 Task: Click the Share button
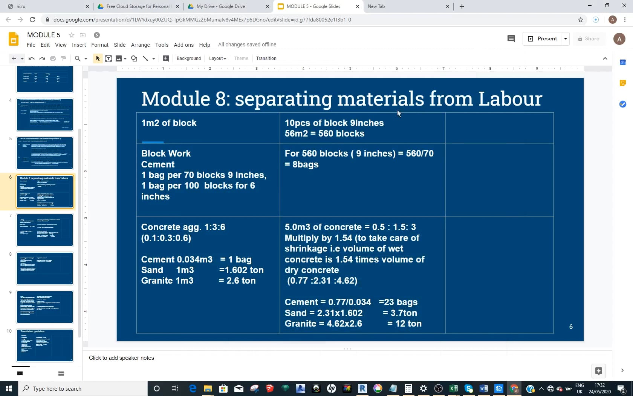pyautogui.click(x=589, y=39)
